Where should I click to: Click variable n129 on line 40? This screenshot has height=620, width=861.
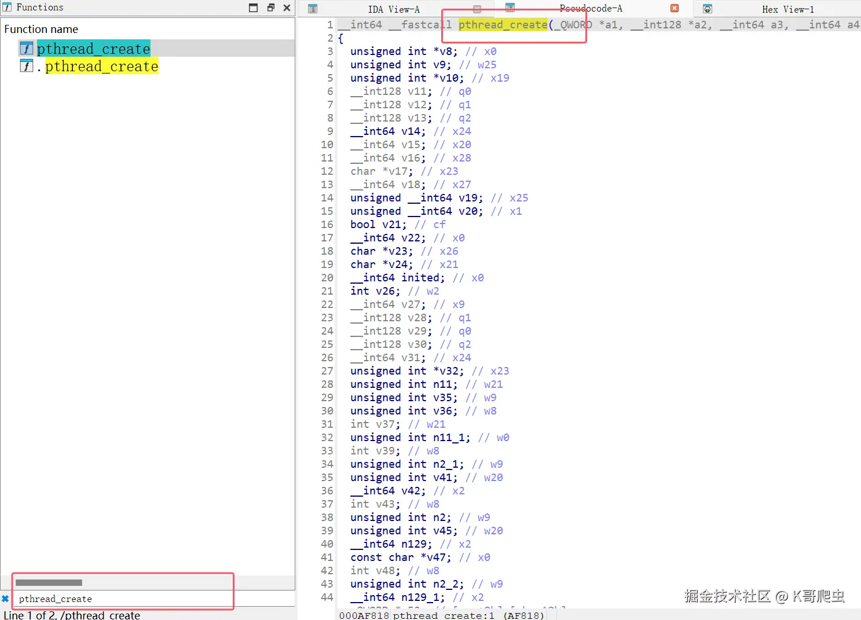pyautogui.click(x=413, y=544)
